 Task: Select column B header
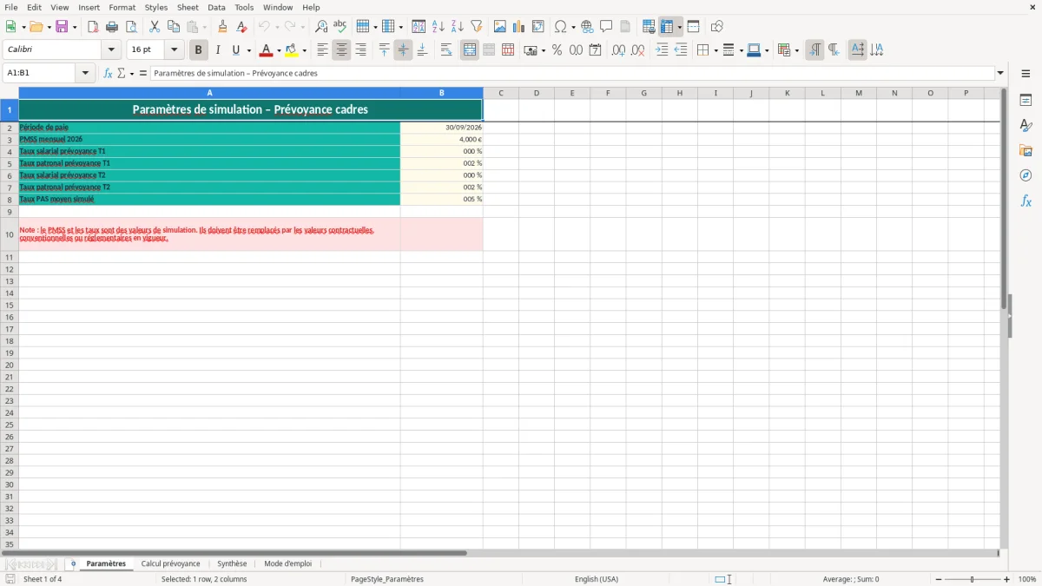pyautogui.click(x=441, y=93)
